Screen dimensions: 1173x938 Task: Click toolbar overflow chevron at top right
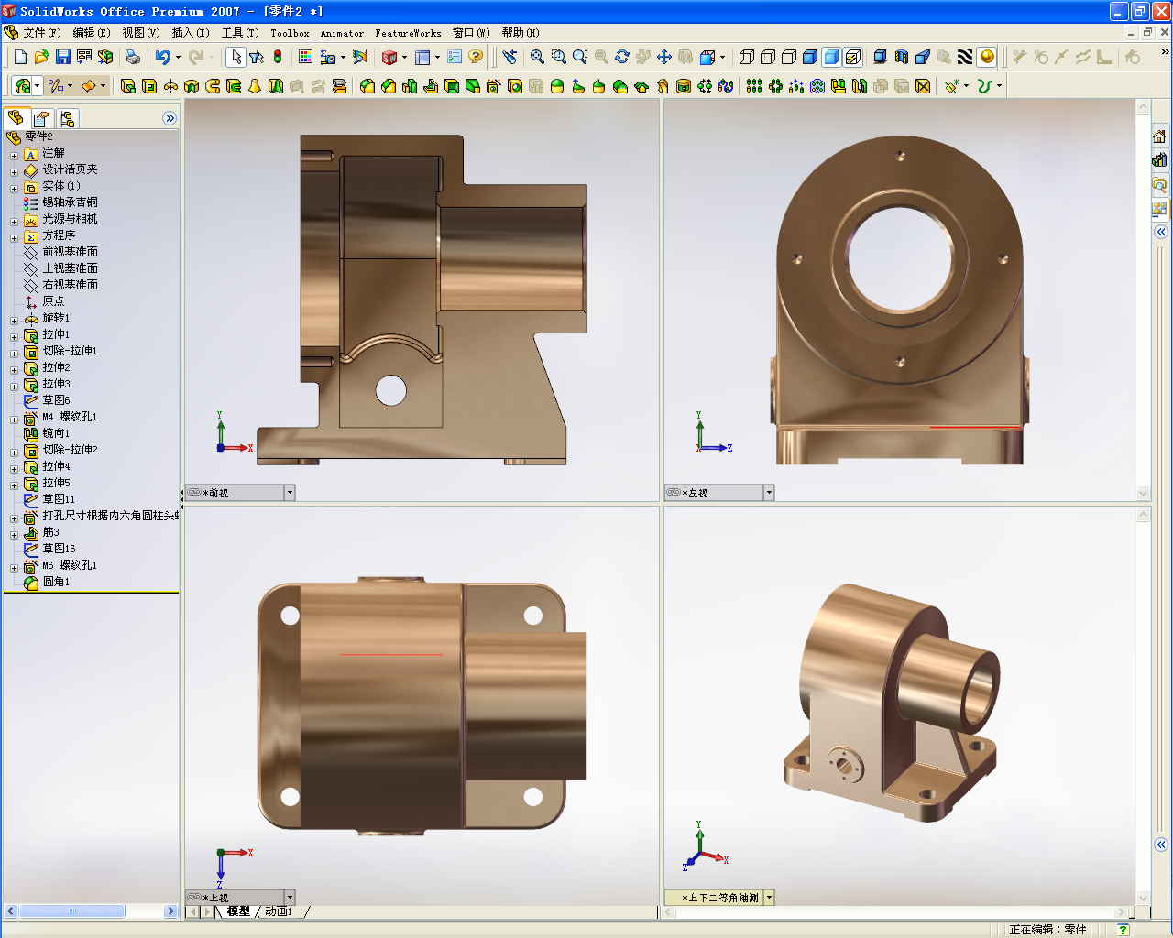(x=1166, y=52)
